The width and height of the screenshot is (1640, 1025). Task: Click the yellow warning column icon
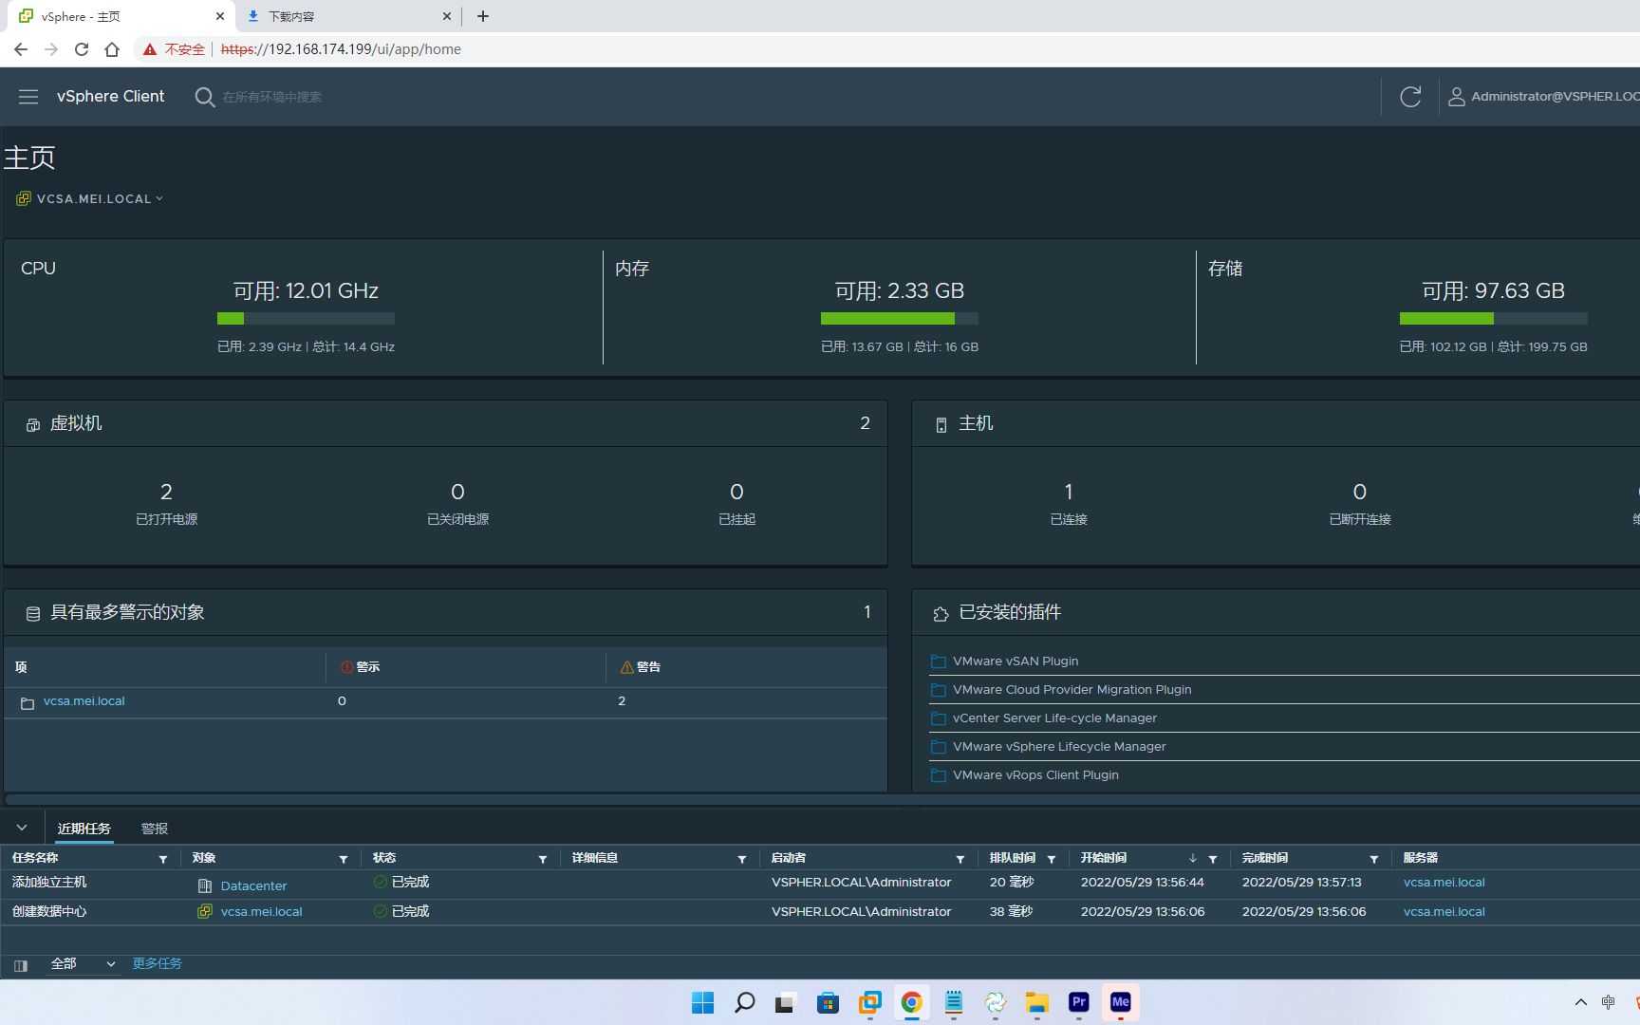click(626, 667)
